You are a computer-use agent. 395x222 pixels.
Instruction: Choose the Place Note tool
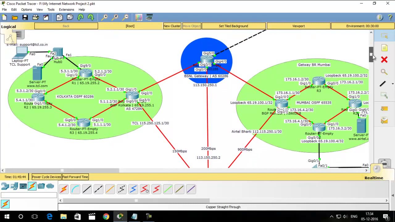(x=384, y=48)
